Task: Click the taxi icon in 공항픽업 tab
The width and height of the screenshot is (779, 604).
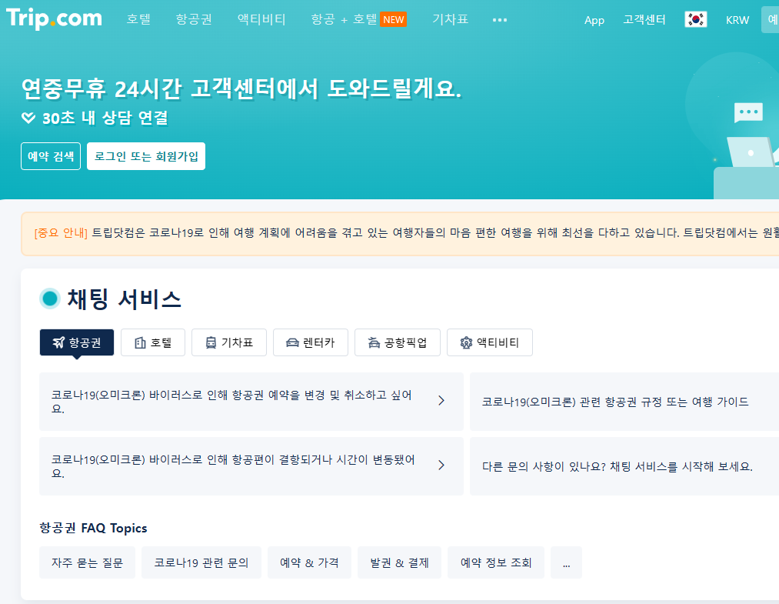Action: coord(374,342)
